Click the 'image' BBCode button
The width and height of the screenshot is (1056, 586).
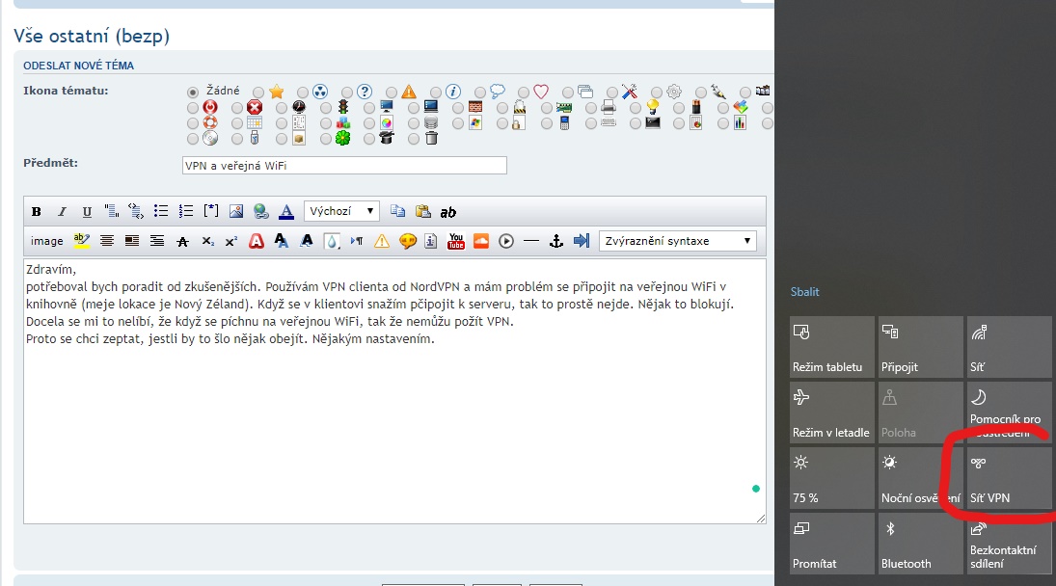point(46,241)
